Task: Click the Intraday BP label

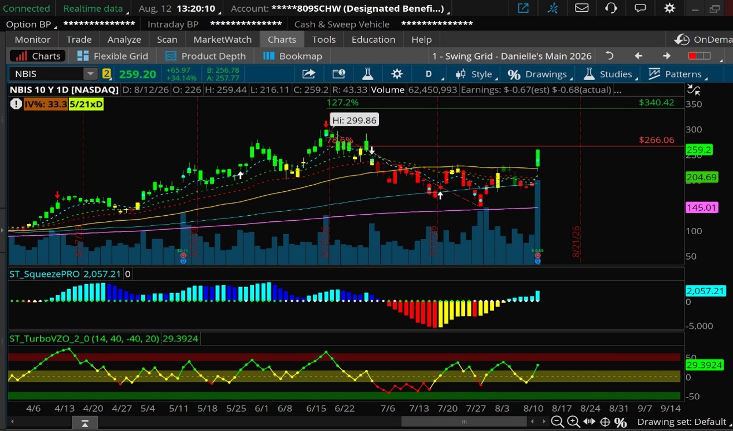Action: (173, 24)
